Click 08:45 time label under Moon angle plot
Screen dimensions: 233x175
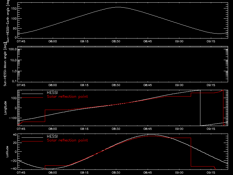pyautogui.click(x=148, y=85)
